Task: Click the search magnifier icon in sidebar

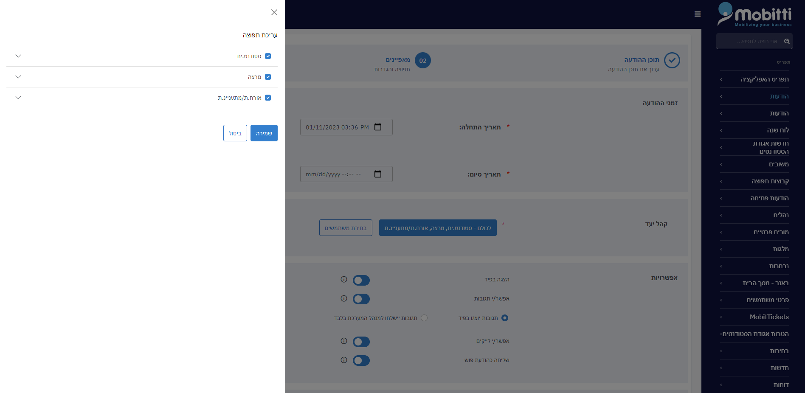Action: tap(787, 41)
